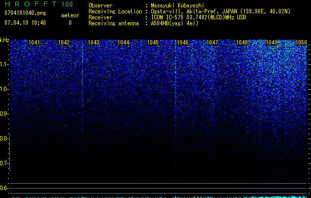Click the A504HB(yagi 4el) antenna text
This screenshot has width=311, height=198.
coord(175,23)
